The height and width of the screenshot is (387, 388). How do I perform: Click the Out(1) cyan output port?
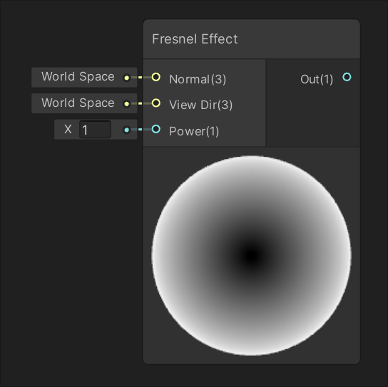347,77
